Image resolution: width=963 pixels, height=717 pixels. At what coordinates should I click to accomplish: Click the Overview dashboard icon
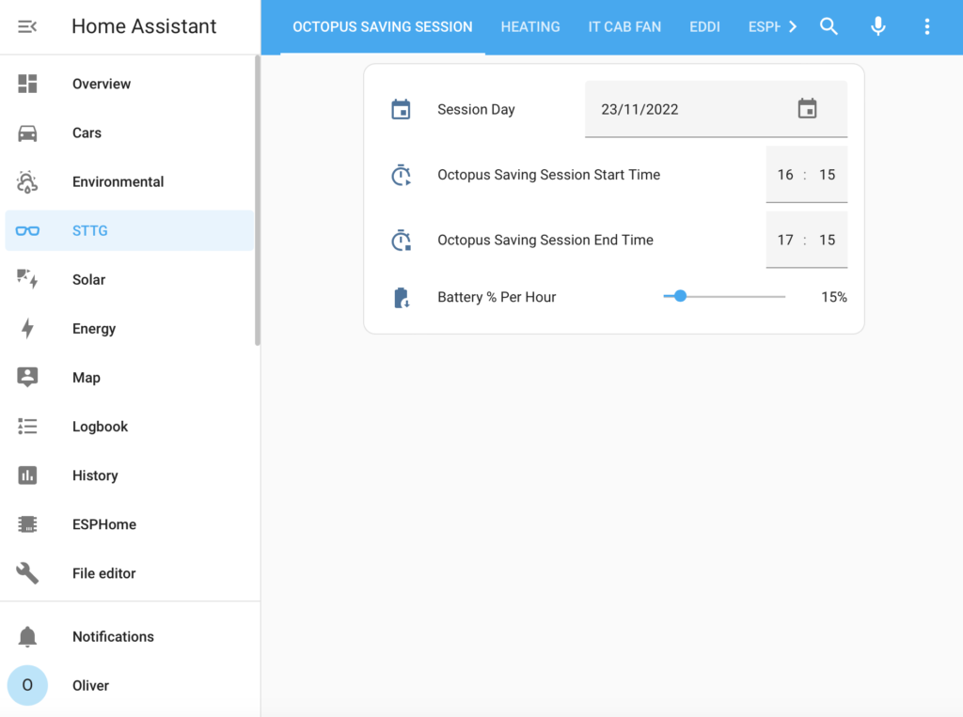[27, 84]
